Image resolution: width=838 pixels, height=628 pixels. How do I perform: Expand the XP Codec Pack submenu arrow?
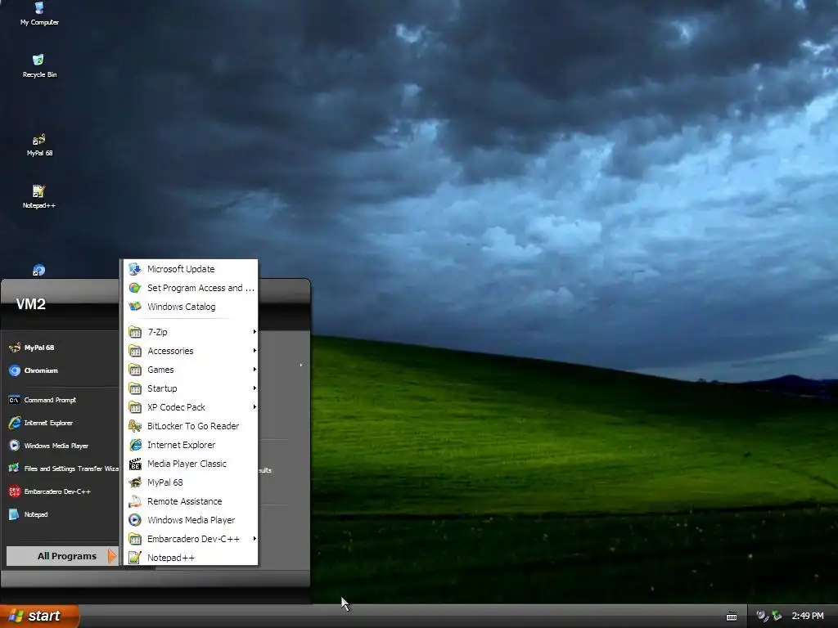pos(255,406)
